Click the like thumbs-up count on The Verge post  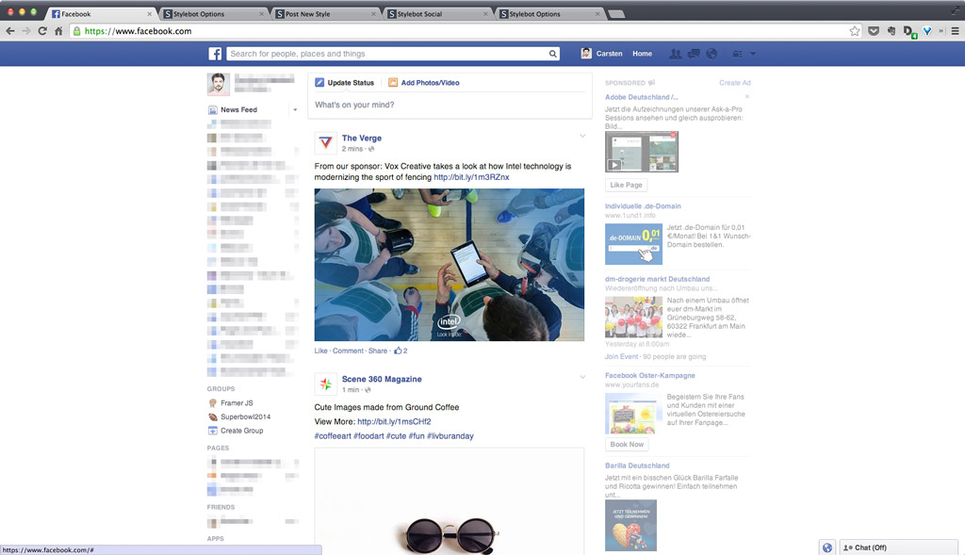point(401,351)
